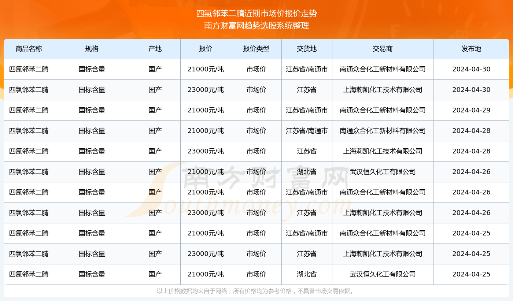Image resolution: width=513 pixels, height=301 pixels.
Task: Click 湖北省 in the last row
Action: tap(307, 274)
